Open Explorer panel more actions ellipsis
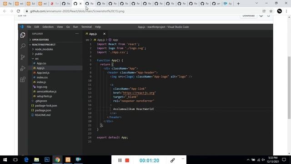The width and height of the screenshot is (291, 164). (x=77, y=34)
